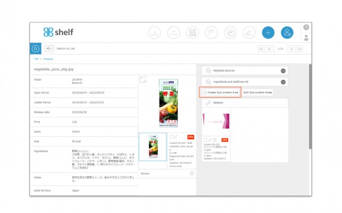Open the catalog book icon in toolbar

click(193, 33)
